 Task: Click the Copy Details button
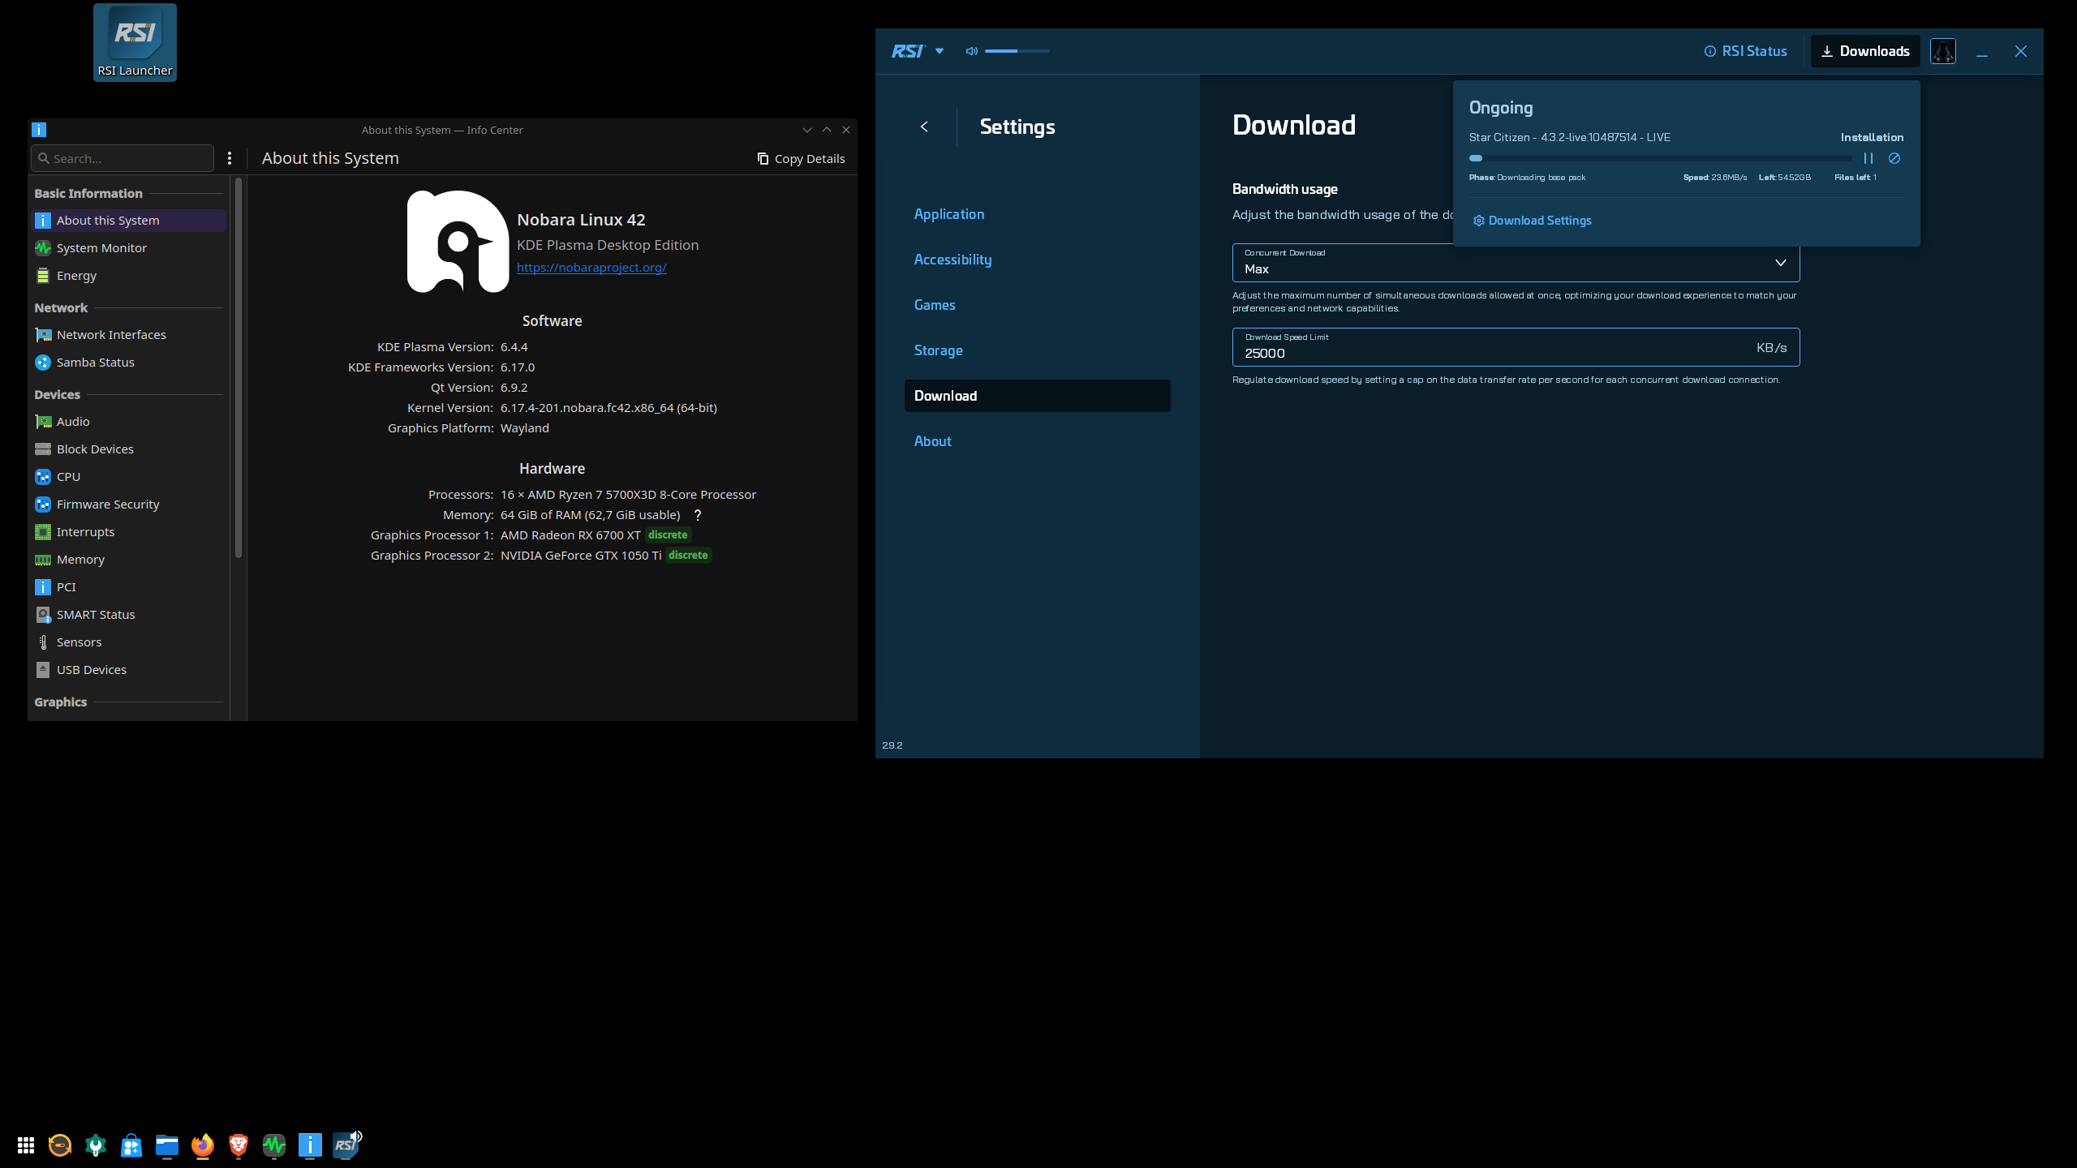801,158
